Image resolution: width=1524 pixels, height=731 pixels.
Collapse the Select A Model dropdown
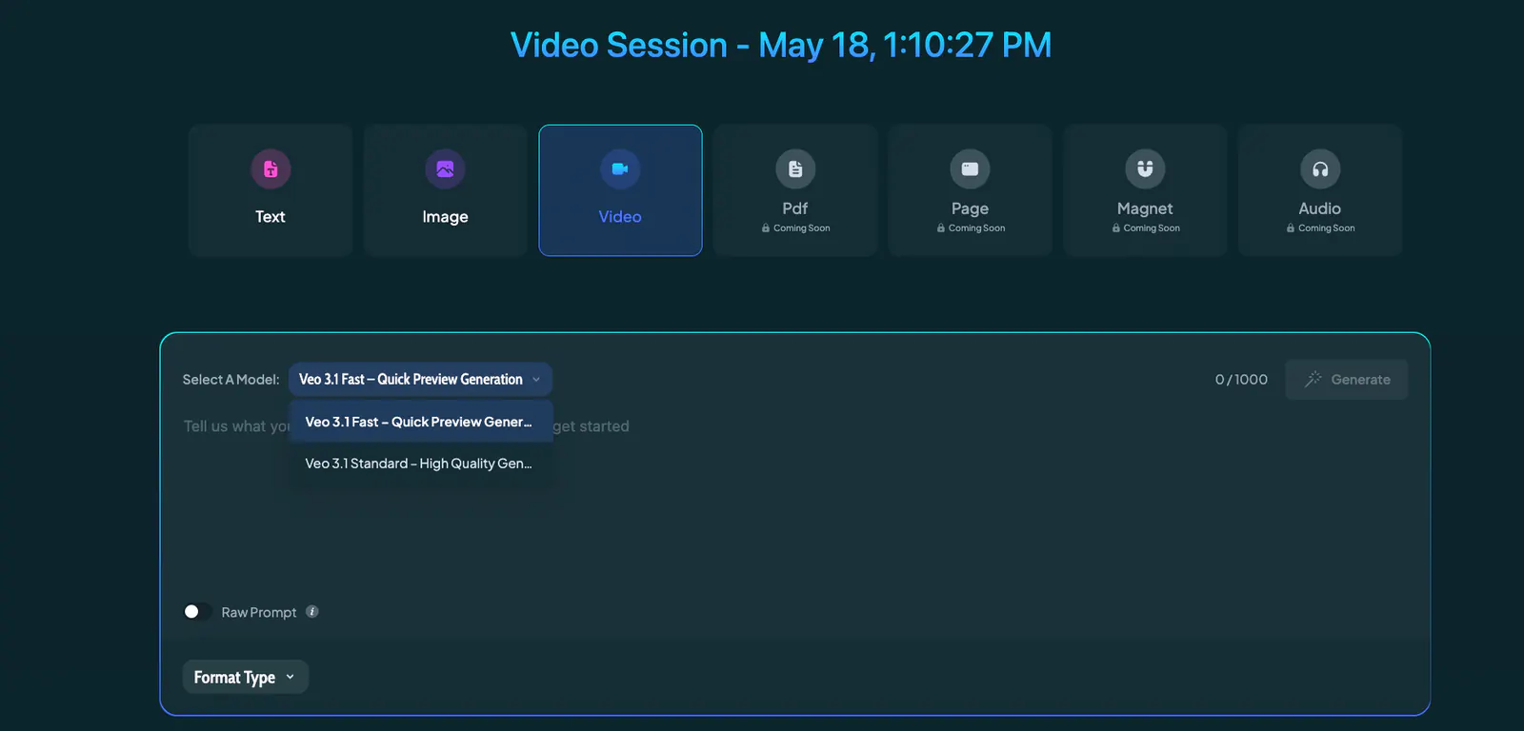click(x=420, y=379)
